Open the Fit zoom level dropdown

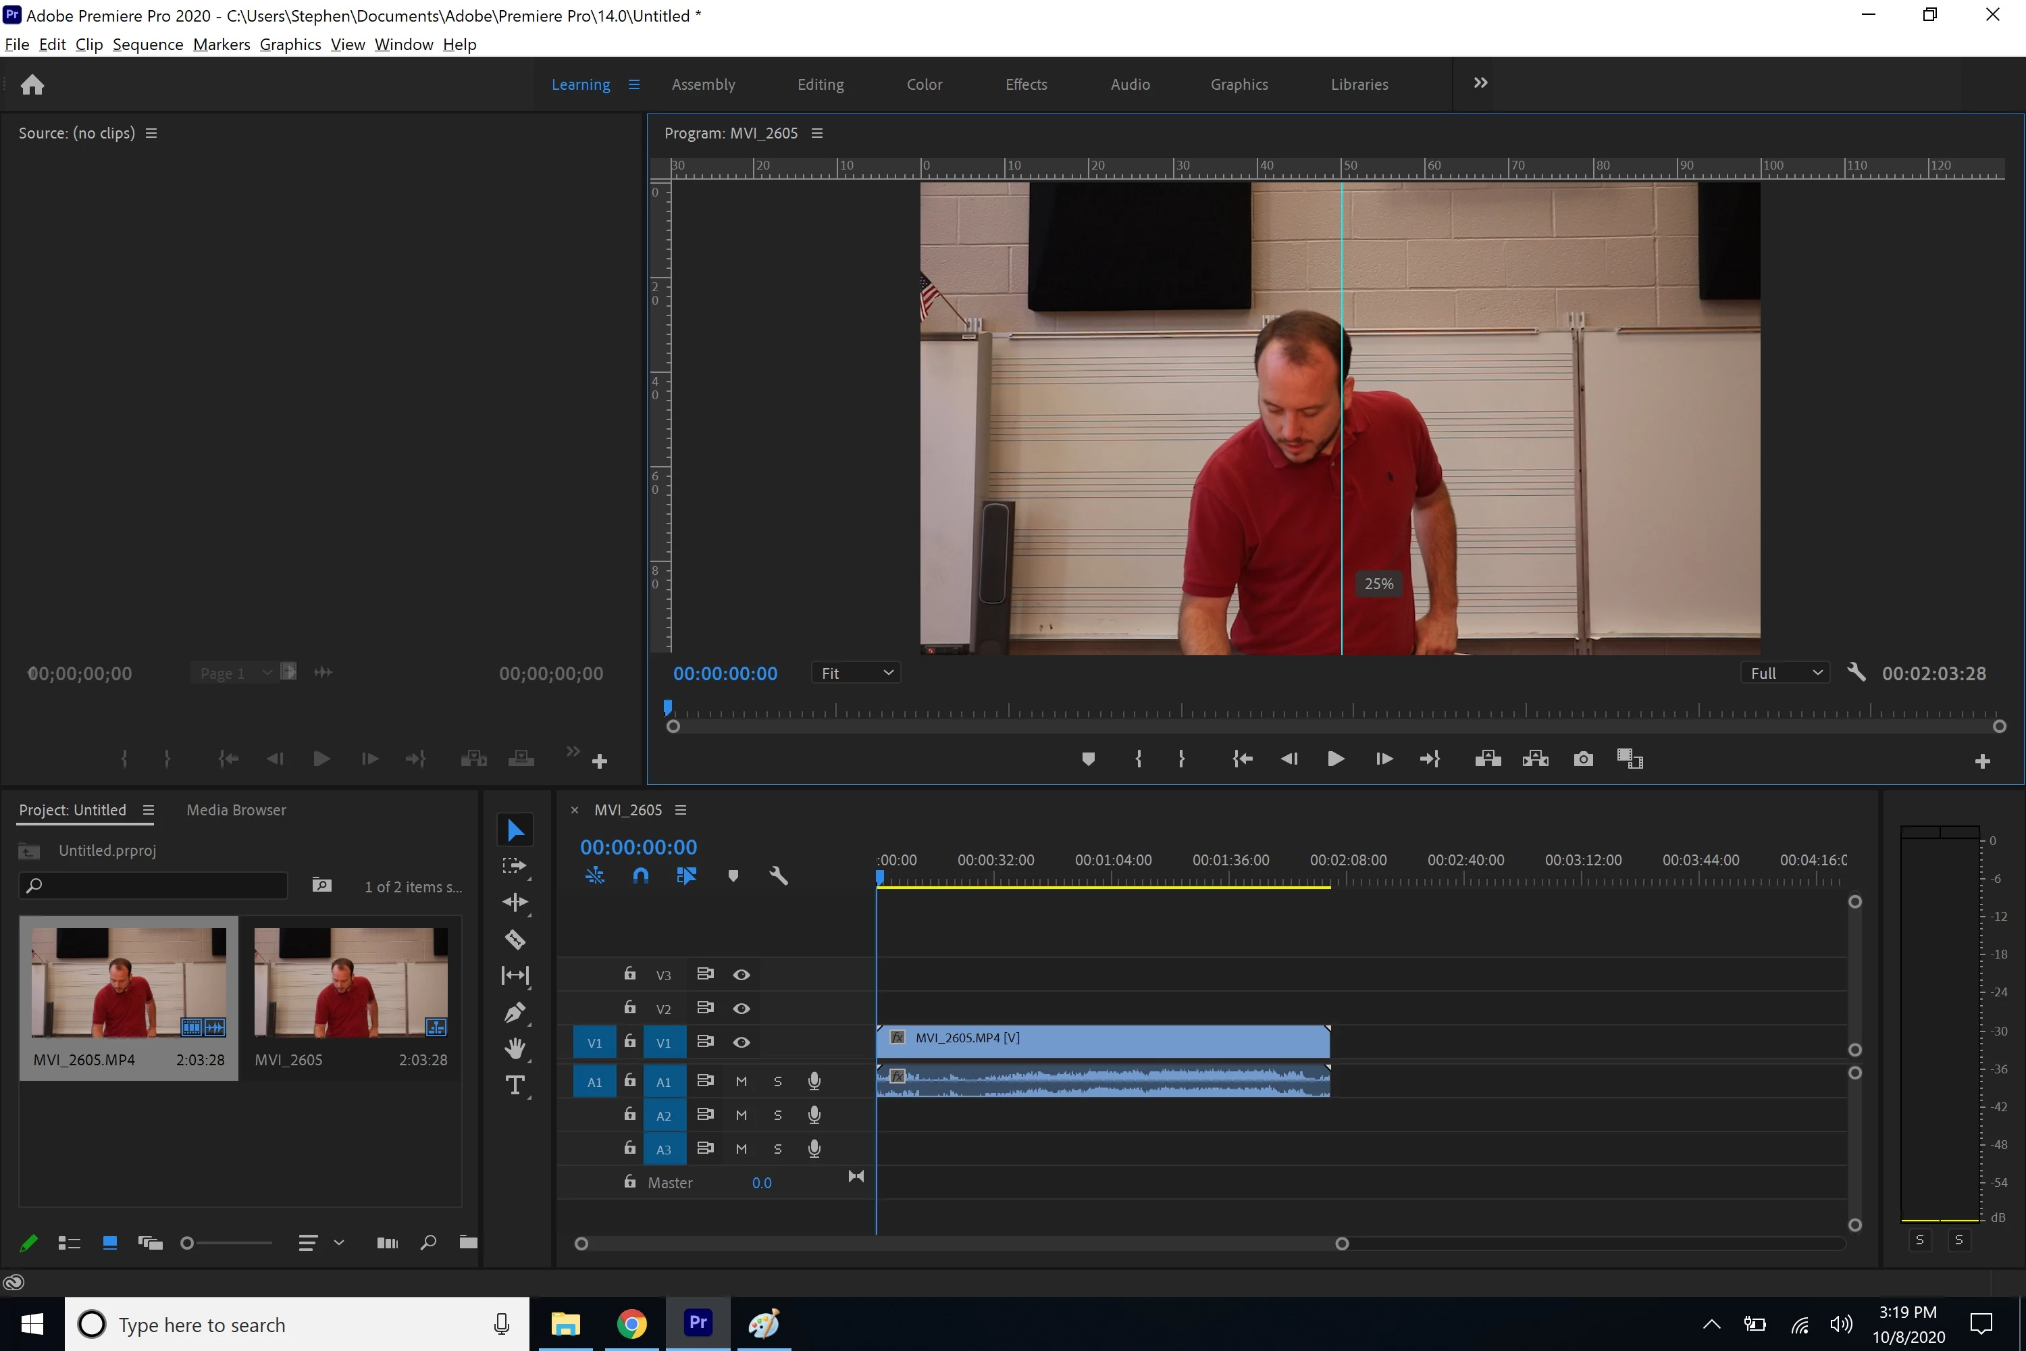click(856, 673)
